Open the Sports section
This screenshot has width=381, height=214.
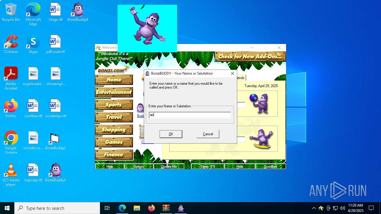click(x=114, y=105)
